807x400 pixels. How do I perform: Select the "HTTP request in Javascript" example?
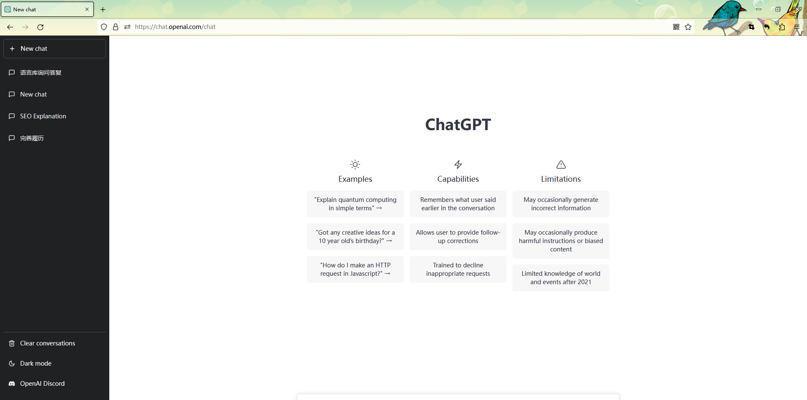(x=355, y=269)
